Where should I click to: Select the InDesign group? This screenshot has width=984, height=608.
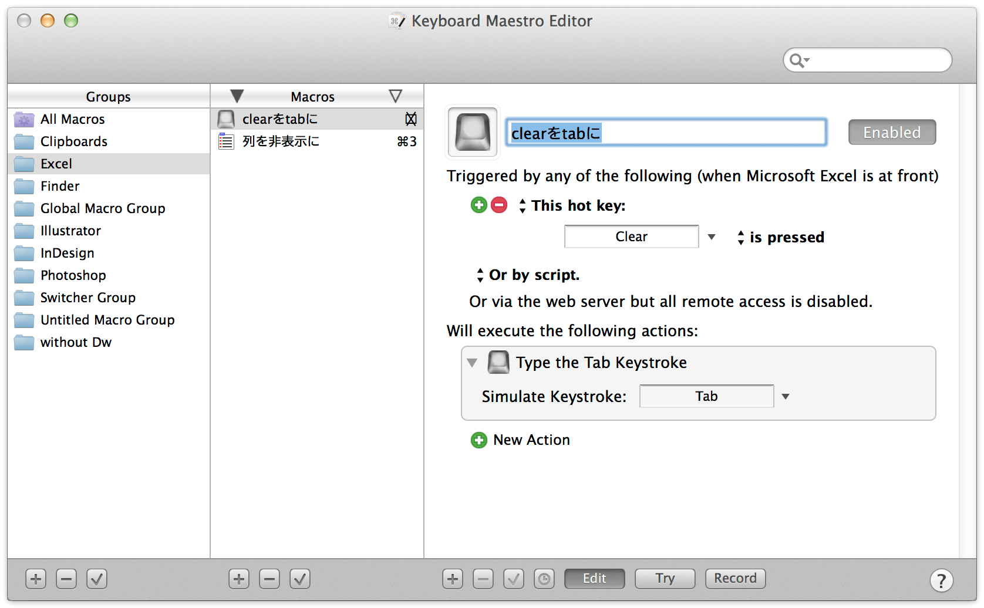[x=109, y=253]
